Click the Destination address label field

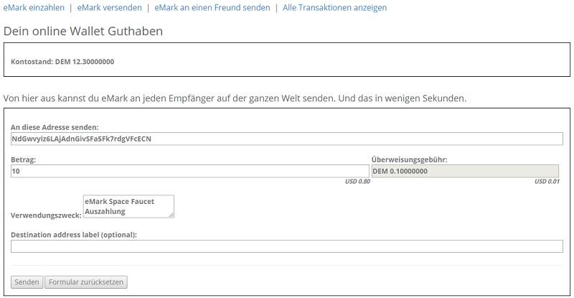[286, 246]
